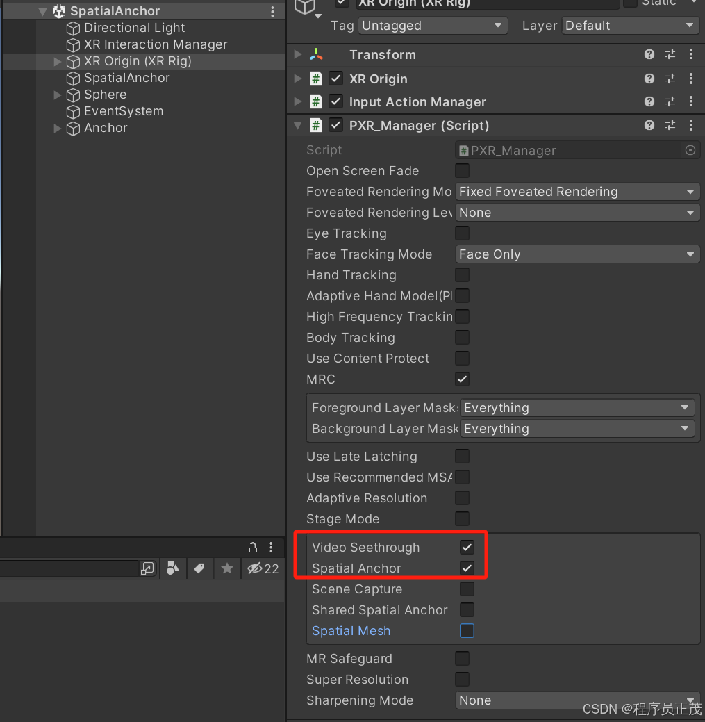Open Foveated Rendering Mode dropdown

tap(577, 192)
